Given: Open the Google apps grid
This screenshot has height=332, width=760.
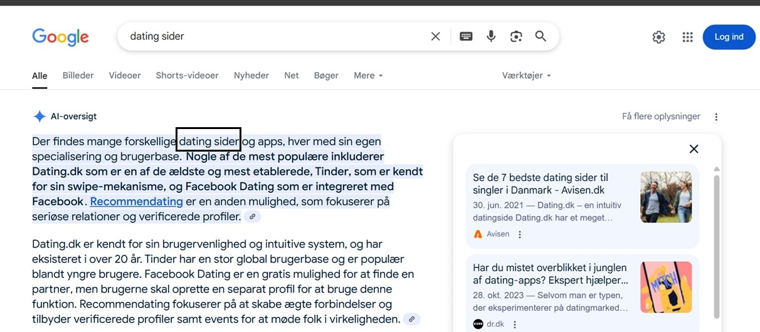Looking at the screenshot, I should tap(687, 37).
